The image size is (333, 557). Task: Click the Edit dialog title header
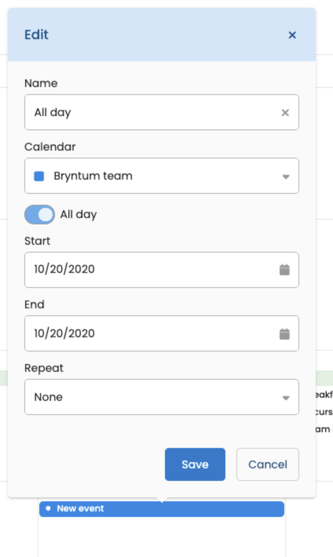tap(37, 35)
